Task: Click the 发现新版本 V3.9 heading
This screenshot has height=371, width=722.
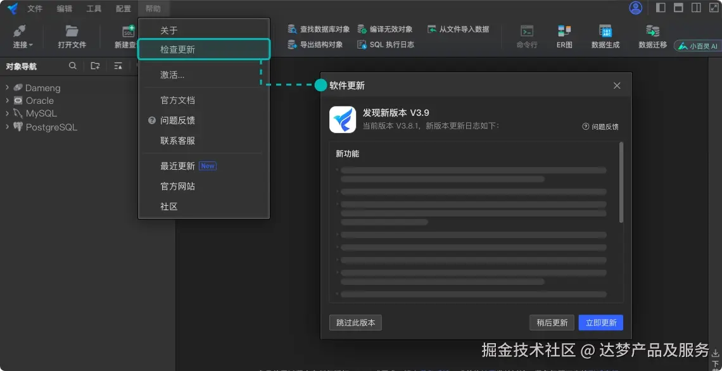Action: [x=396, y=113]
